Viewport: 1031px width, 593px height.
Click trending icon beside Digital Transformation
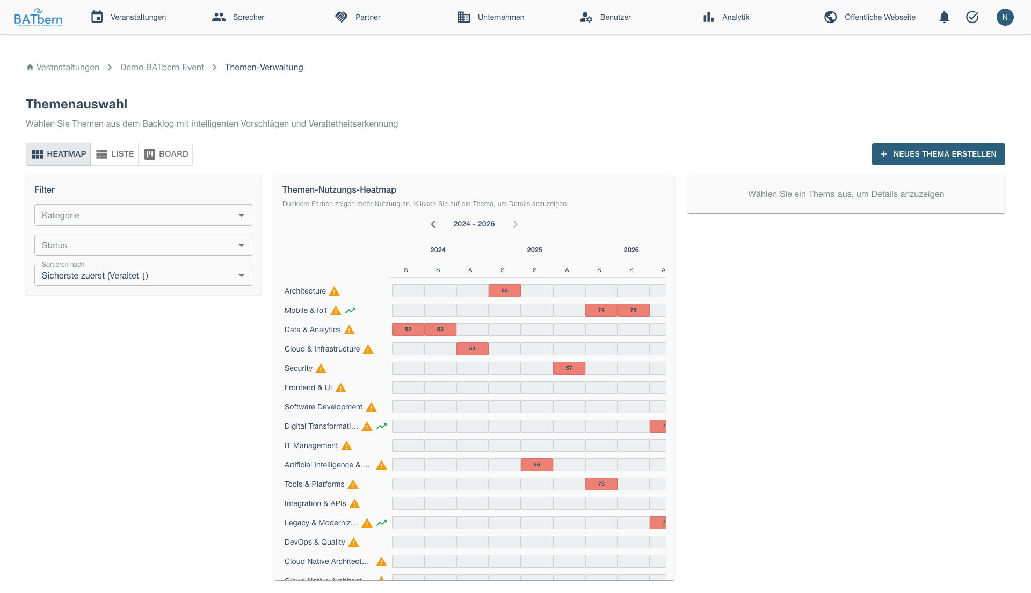(381, 426)
